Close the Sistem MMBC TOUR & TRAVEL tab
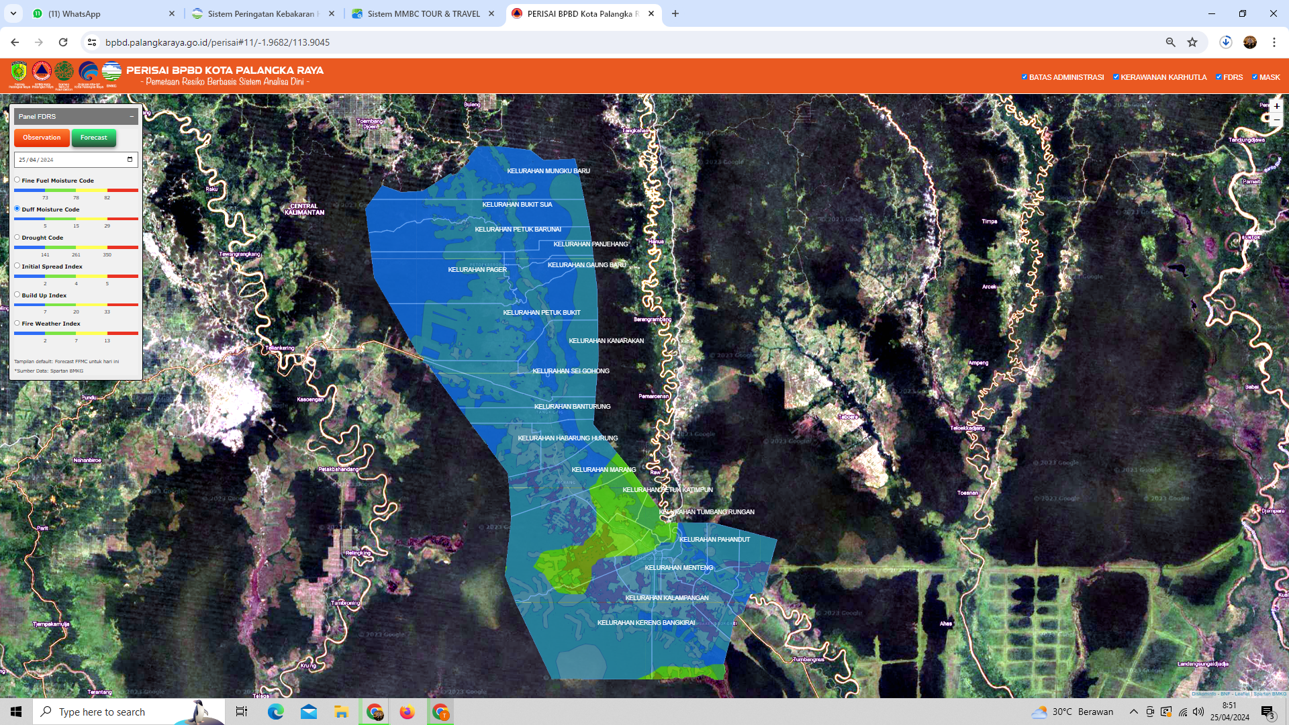The image size is (1289, 725). click(x=491, y=13)
